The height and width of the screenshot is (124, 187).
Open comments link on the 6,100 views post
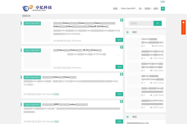56,122
